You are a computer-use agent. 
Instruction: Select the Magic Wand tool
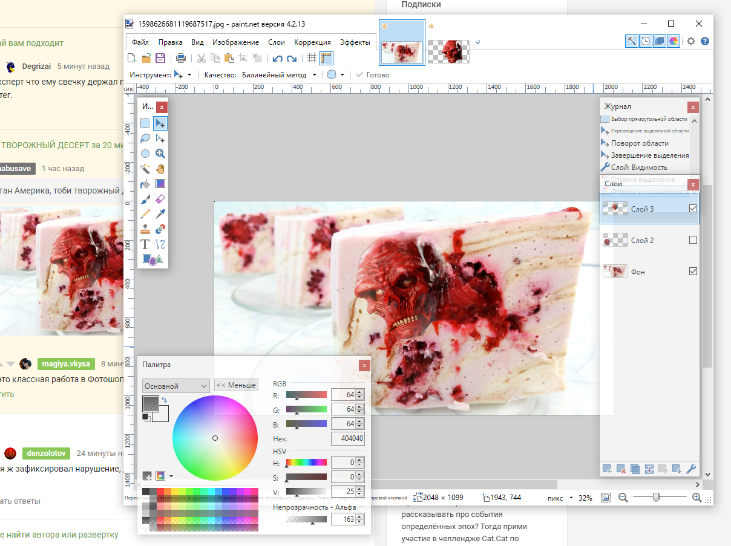145,169
